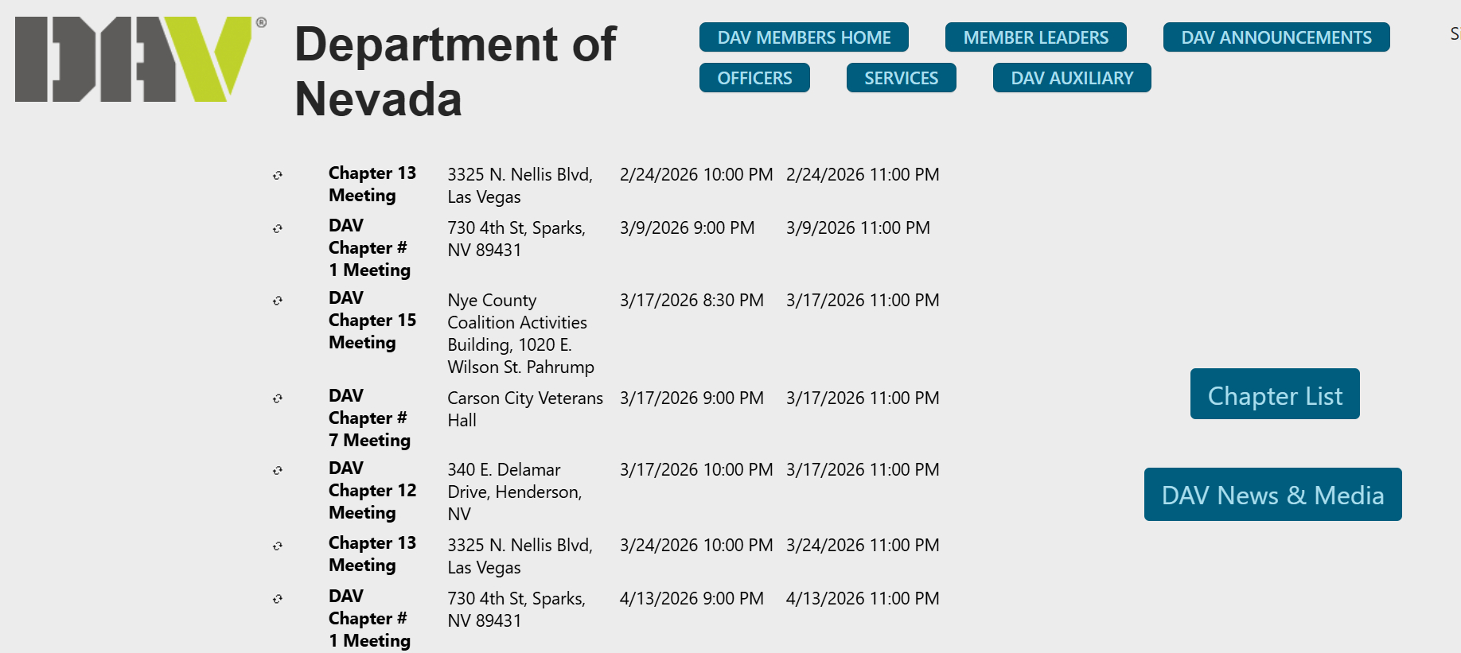Open the Services menu item

[901, 78]
